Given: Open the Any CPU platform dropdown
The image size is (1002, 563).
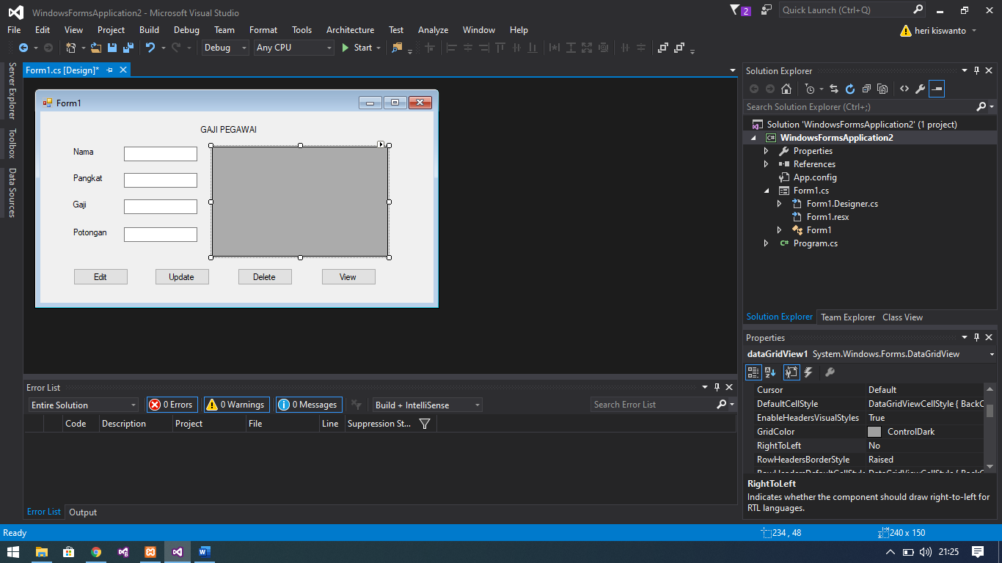Looking at the screenshot, I should click(x=328, y=47).
